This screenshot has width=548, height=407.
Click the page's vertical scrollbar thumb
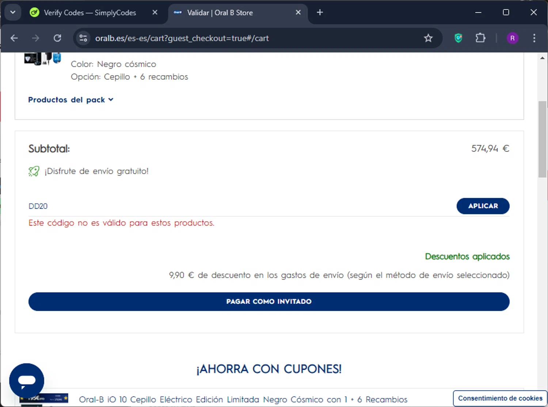coord(543,139)
